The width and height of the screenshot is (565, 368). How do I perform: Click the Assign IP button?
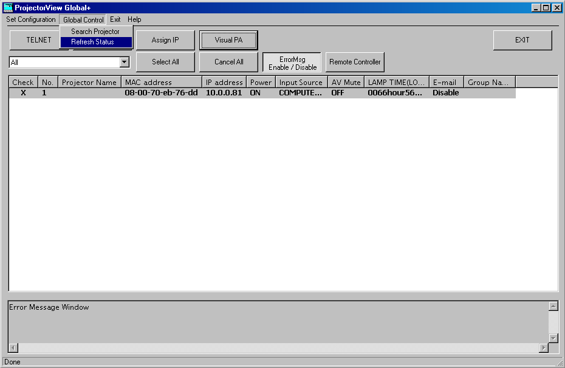(x=165, y=40)
